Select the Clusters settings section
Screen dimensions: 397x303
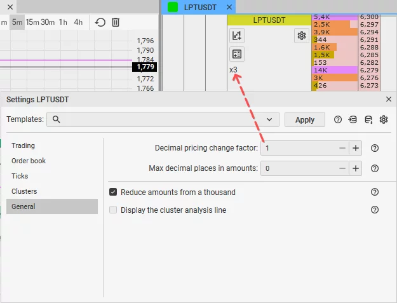tap(24, 191)
